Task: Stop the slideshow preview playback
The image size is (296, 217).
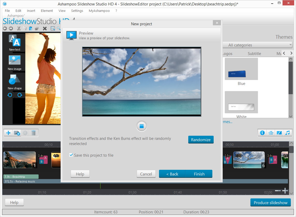Action: pos(141,126)
